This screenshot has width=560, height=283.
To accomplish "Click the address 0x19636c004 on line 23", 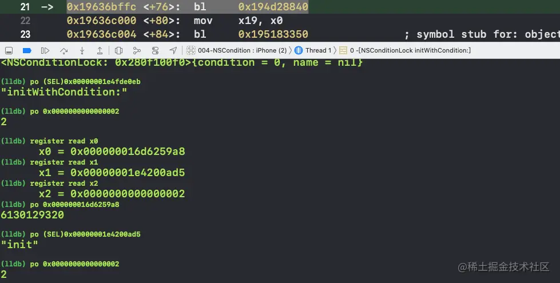I will click(x=101, y=34).
